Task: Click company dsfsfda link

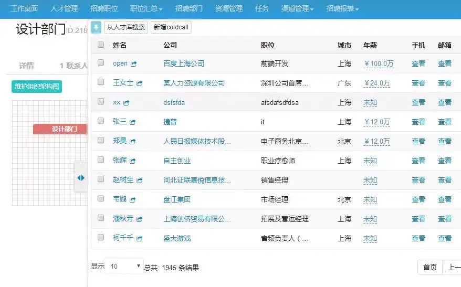Action: click(174, 102)
